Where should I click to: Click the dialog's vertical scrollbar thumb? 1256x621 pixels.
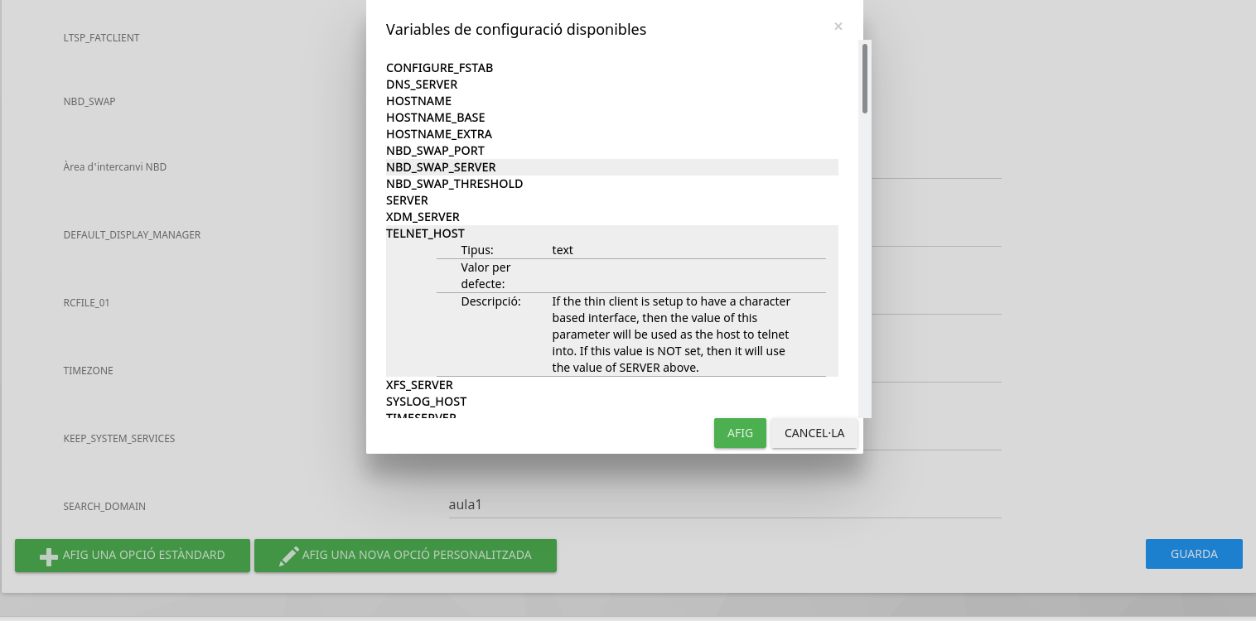point(865,79)
